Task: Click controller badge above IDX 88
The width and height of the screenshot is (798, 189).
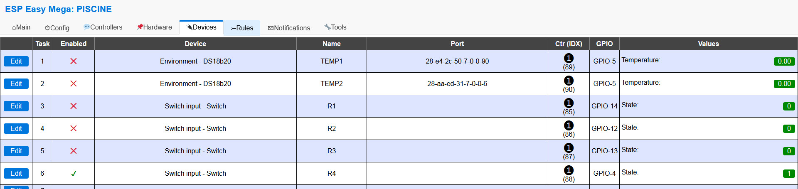Action: [569, 170]
